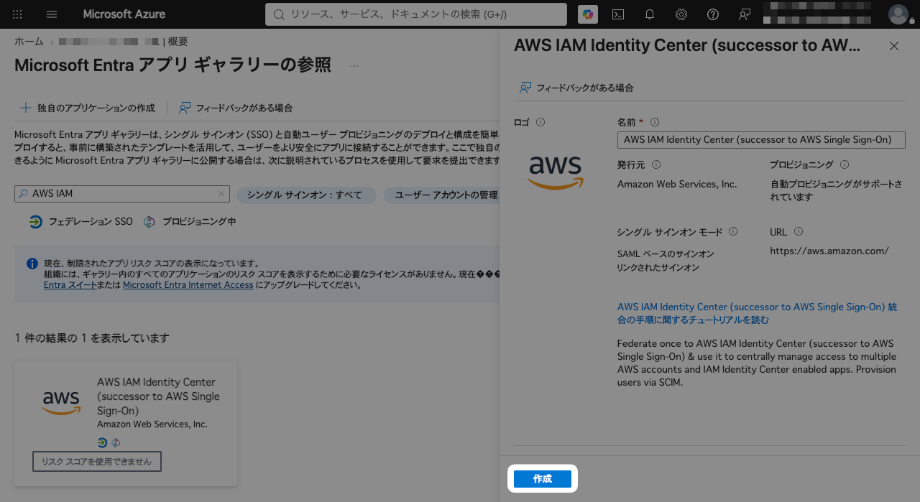The height and width of the screenshot is (502, 920).
Task: Open the header feedback icon
Action: click(745, 14)
